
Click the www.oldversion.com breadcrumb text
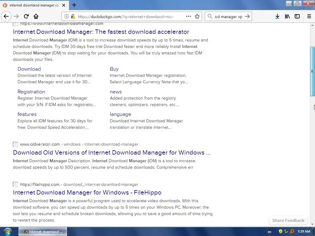40,144
